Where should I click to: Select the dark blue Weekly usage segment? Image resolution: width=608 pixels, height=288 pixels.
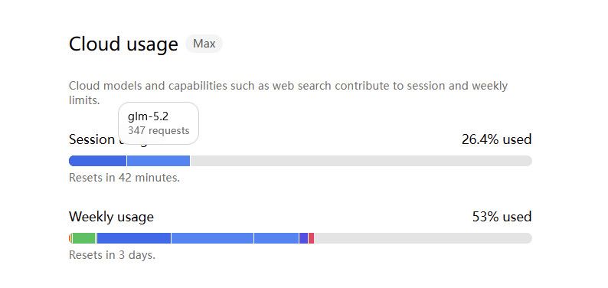134,238
